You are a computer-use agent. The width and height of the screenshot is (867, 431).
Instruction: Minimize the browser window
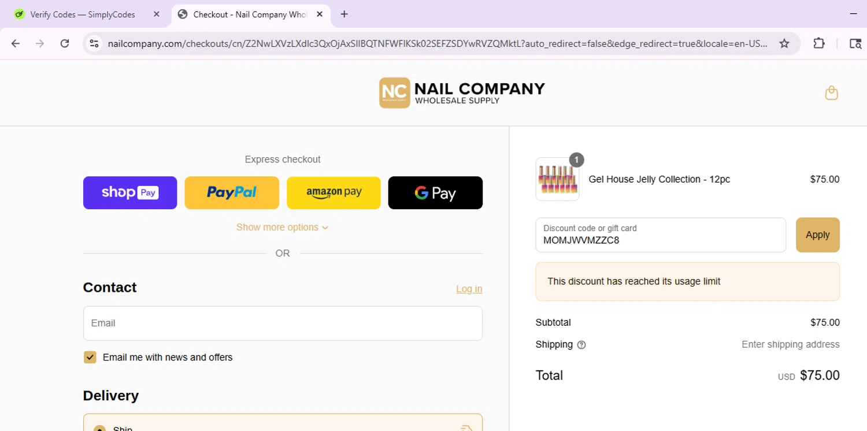pos(853,13)
